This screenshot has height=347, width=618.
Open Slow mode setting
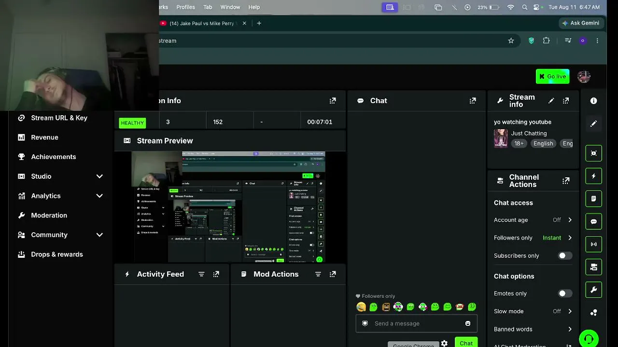(533, 311)
